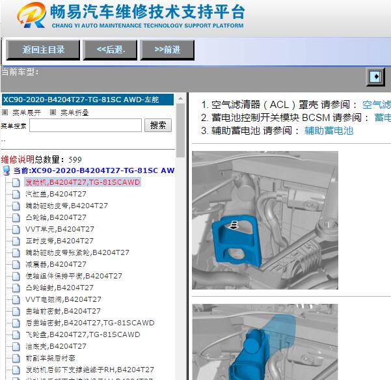Open 辅助驱动皮带,B4204T27 tree item

click(x=66, y=206)
